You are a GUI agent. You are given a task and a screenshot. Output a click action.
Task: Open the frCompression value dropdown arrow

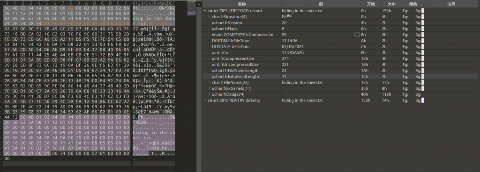coord(357,35)
